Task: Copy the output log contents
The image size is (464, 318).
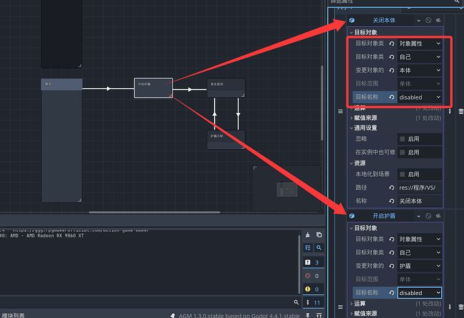Action: (319, 235)
